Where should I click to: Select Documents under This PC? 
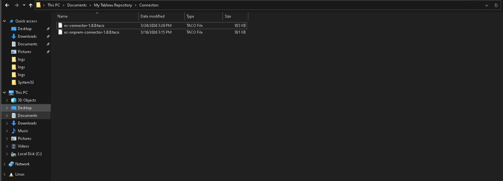coord(27,116)
